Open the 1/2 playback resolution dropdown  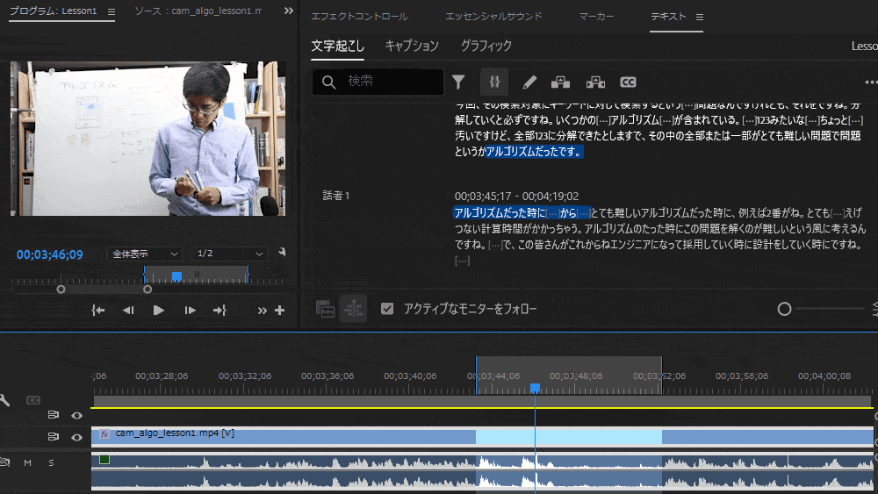pos(229,254)
